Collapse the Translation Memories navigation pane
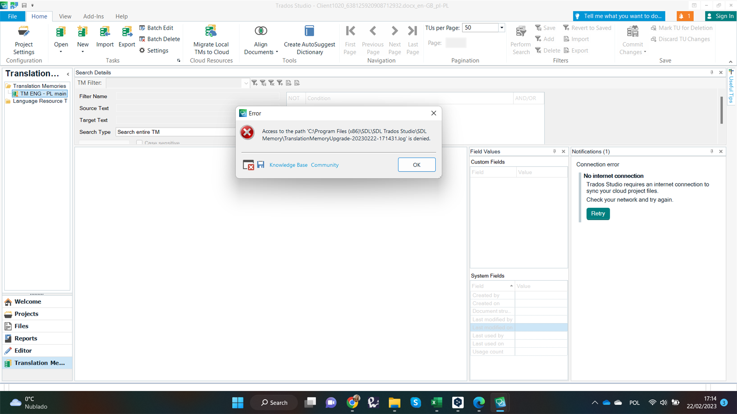The height and width of the screenshot is (414, 737). coord(68,74)
